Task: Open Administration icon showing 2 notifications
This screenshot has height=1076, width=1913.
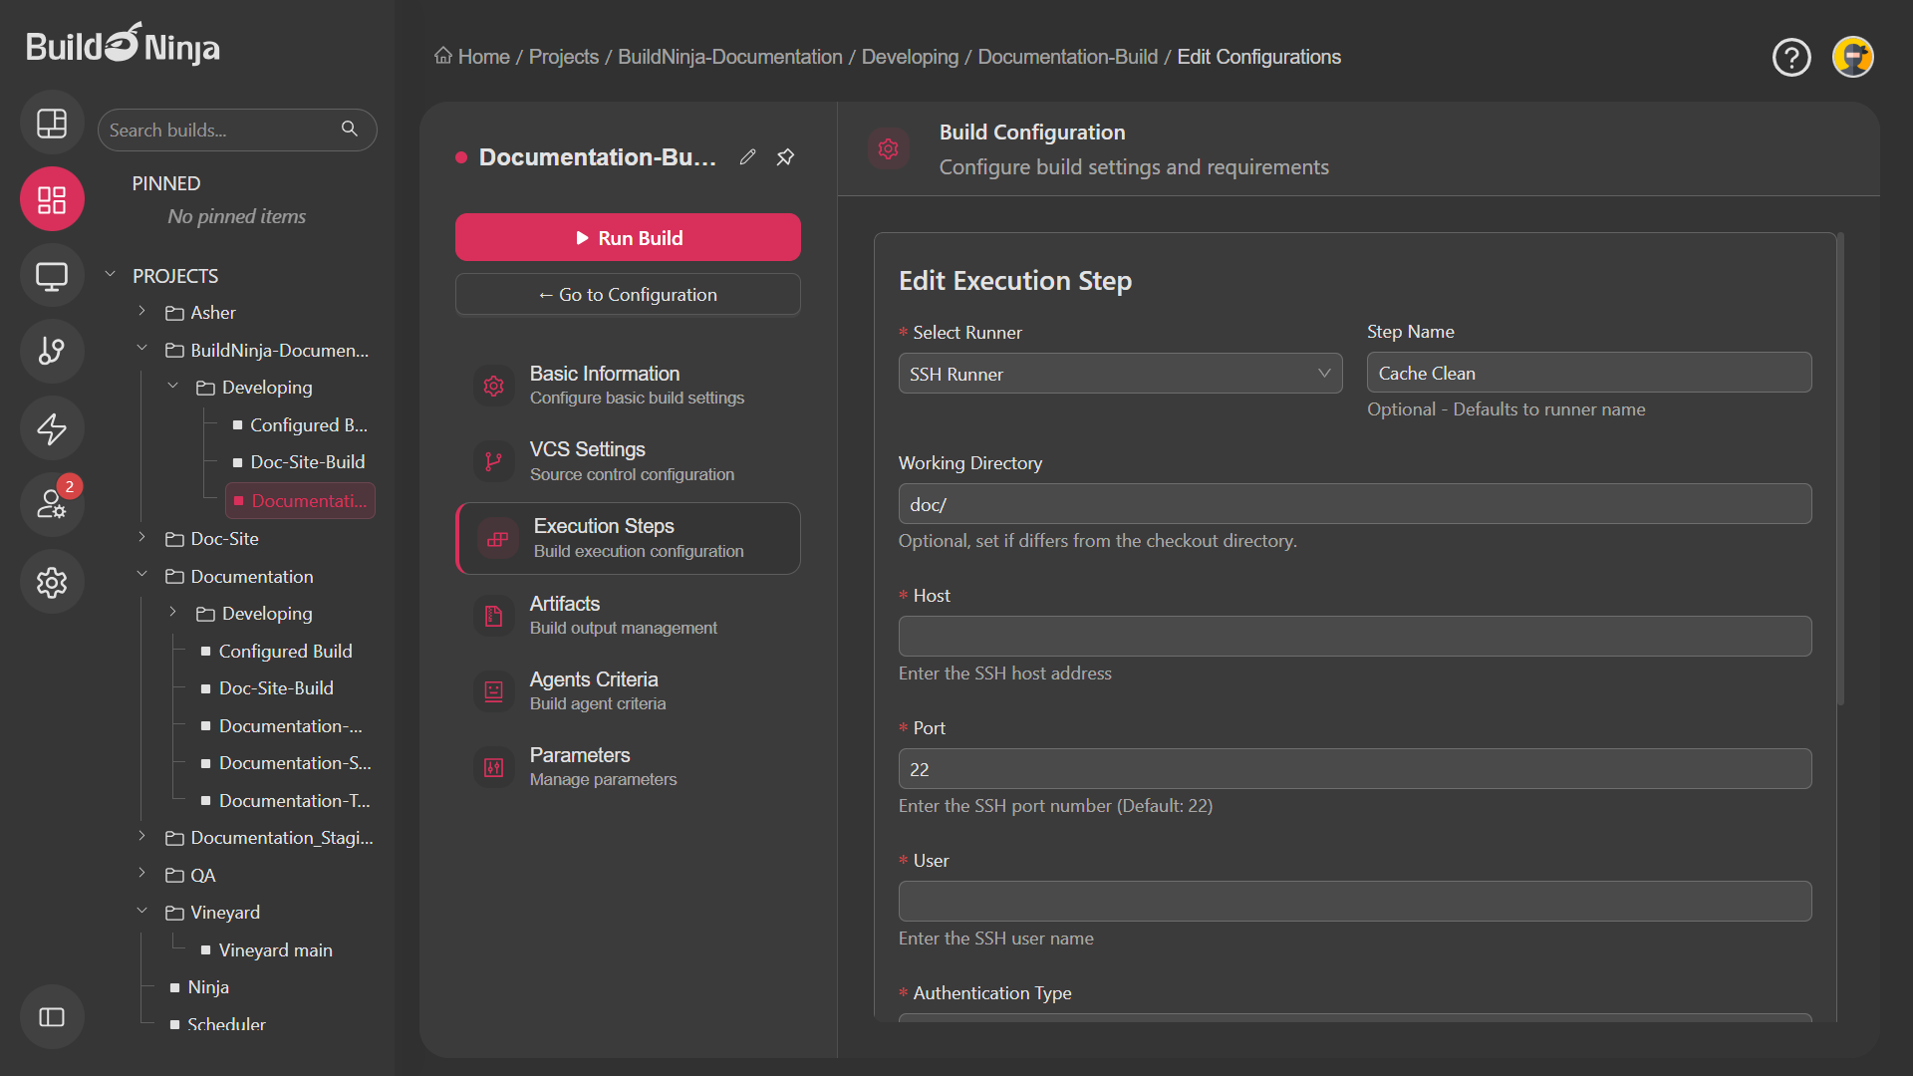Action: pyautogui.click(x=51, y=504)
